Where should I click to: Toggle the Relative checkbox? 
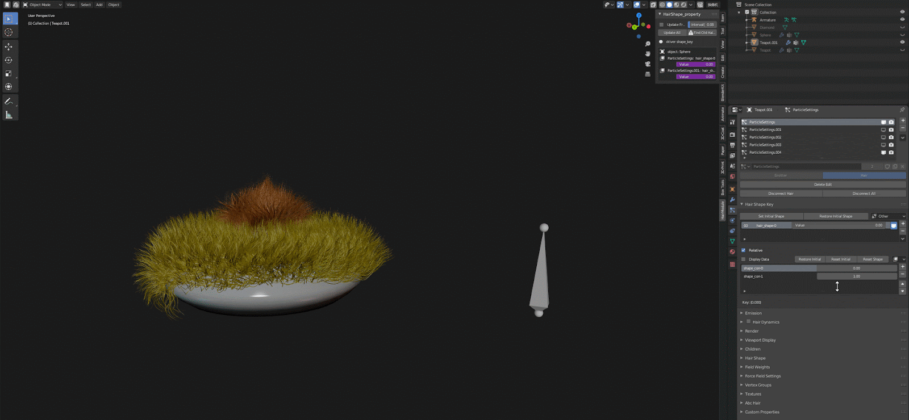pos(743,250)
